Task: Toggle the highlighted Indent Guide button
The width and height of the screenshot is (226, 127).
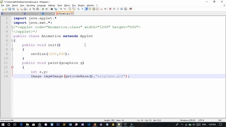Action: point(86,9)
